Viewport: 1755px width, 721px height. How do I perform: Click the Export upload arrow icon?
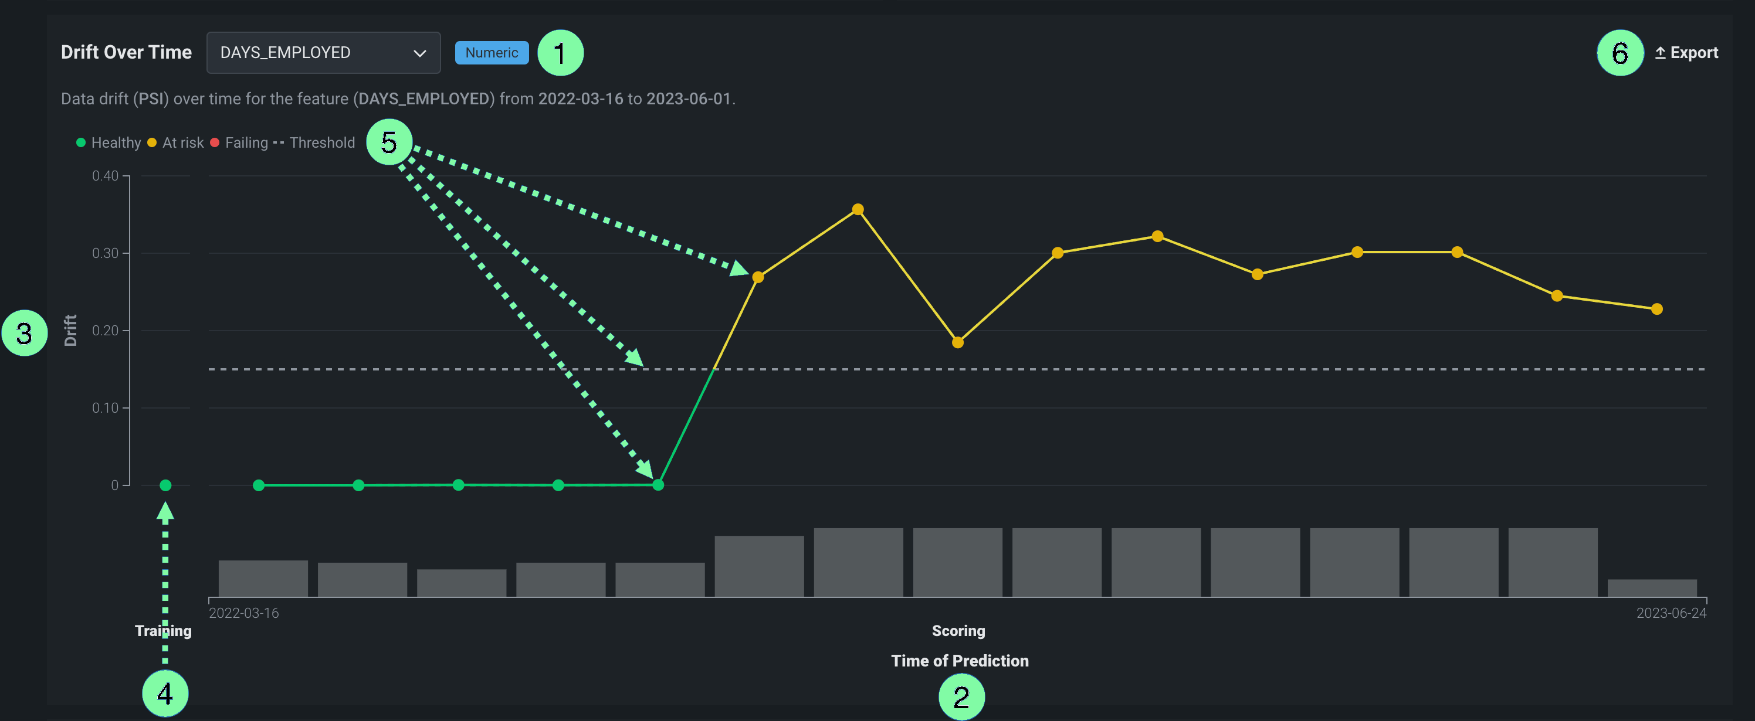coord(1661,52)
